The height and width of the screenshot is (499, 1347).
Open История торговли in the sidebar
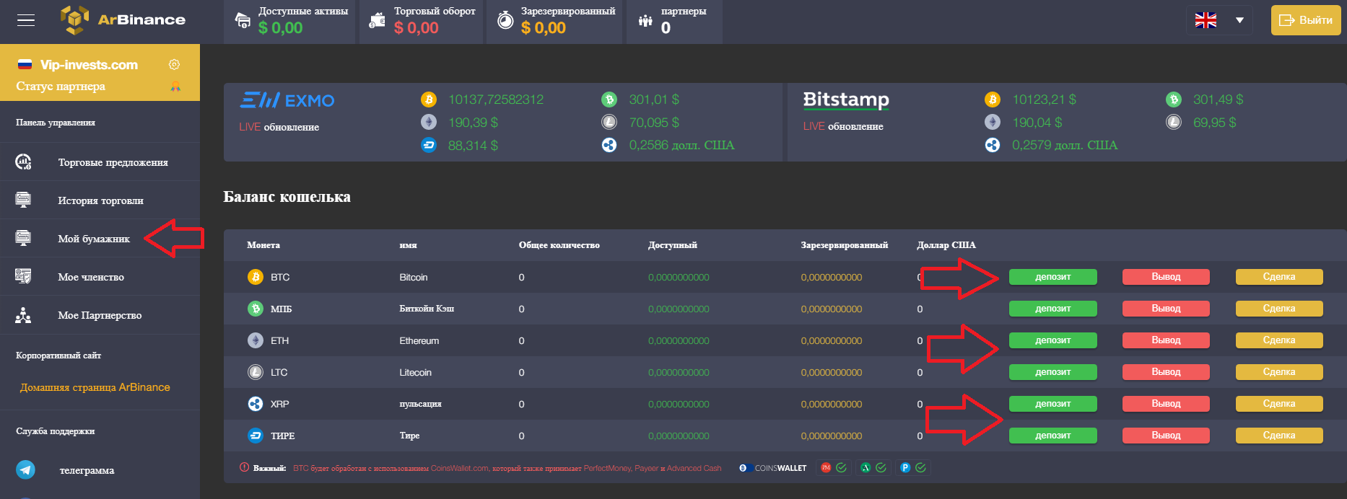[x=100, y=200]
